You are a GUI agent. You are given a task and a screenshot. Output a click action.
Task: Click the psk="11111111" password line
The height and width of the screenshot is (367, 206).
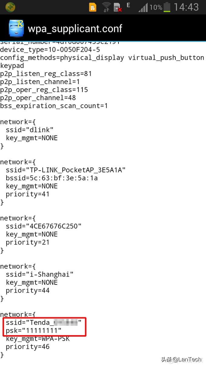pos(33,330)
